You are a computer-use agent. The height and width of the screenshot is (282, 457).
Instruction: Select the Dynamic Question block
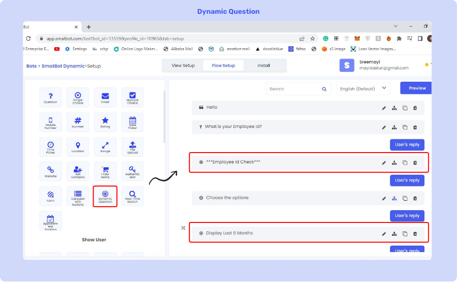[x=105, y=196]
